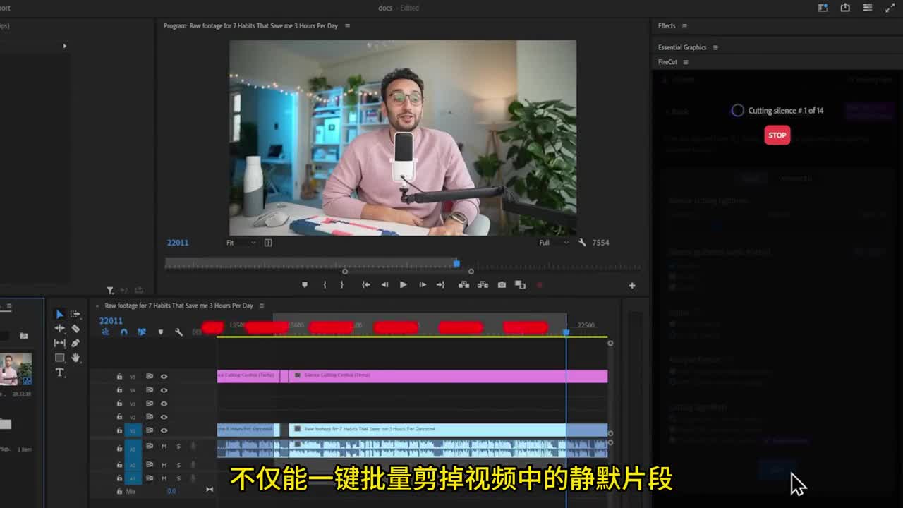903x508 pixels.
Task: Activate the Track Select Forward tool
Action: (x=75, y=314)
